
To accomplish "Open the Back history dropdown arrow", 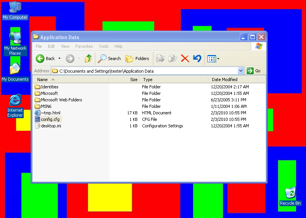I will [60, 59].
